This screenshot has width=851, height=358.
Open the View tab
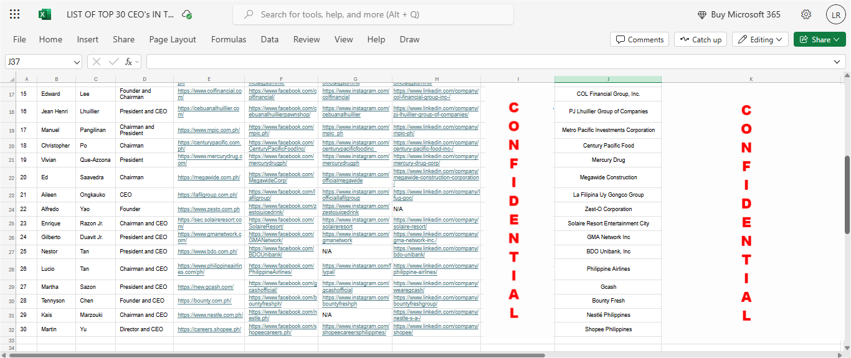pyautogui.click(x=343, y=39)
